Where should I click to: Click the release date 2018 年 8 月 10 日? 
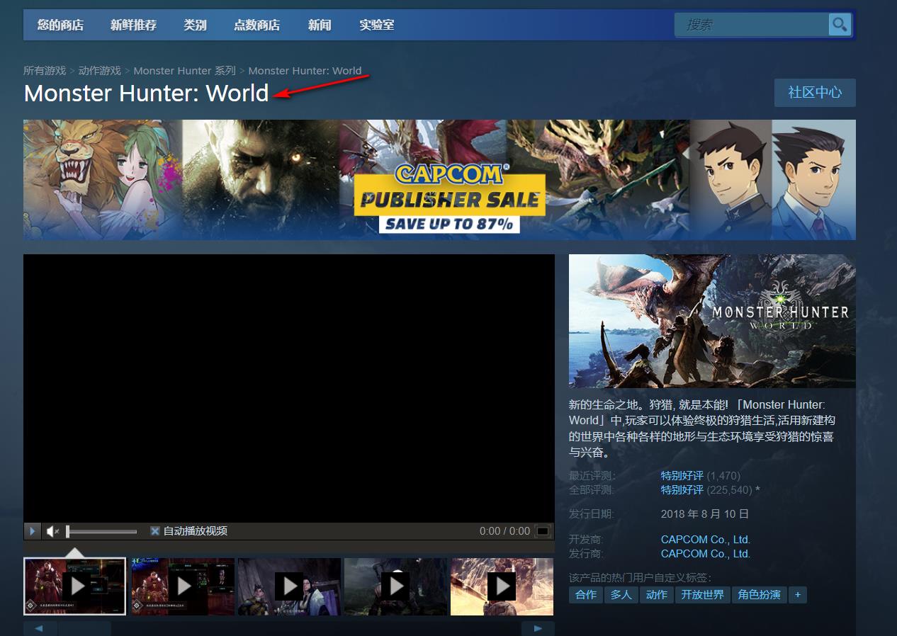705,514
